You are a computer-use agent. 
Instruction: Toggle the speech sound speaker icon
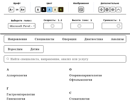point(101,9)
